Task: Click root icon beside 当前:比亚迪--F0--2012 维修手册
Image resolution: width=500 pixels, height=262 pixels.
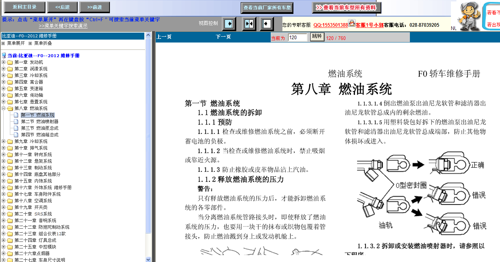Action: tap(4, 56)
